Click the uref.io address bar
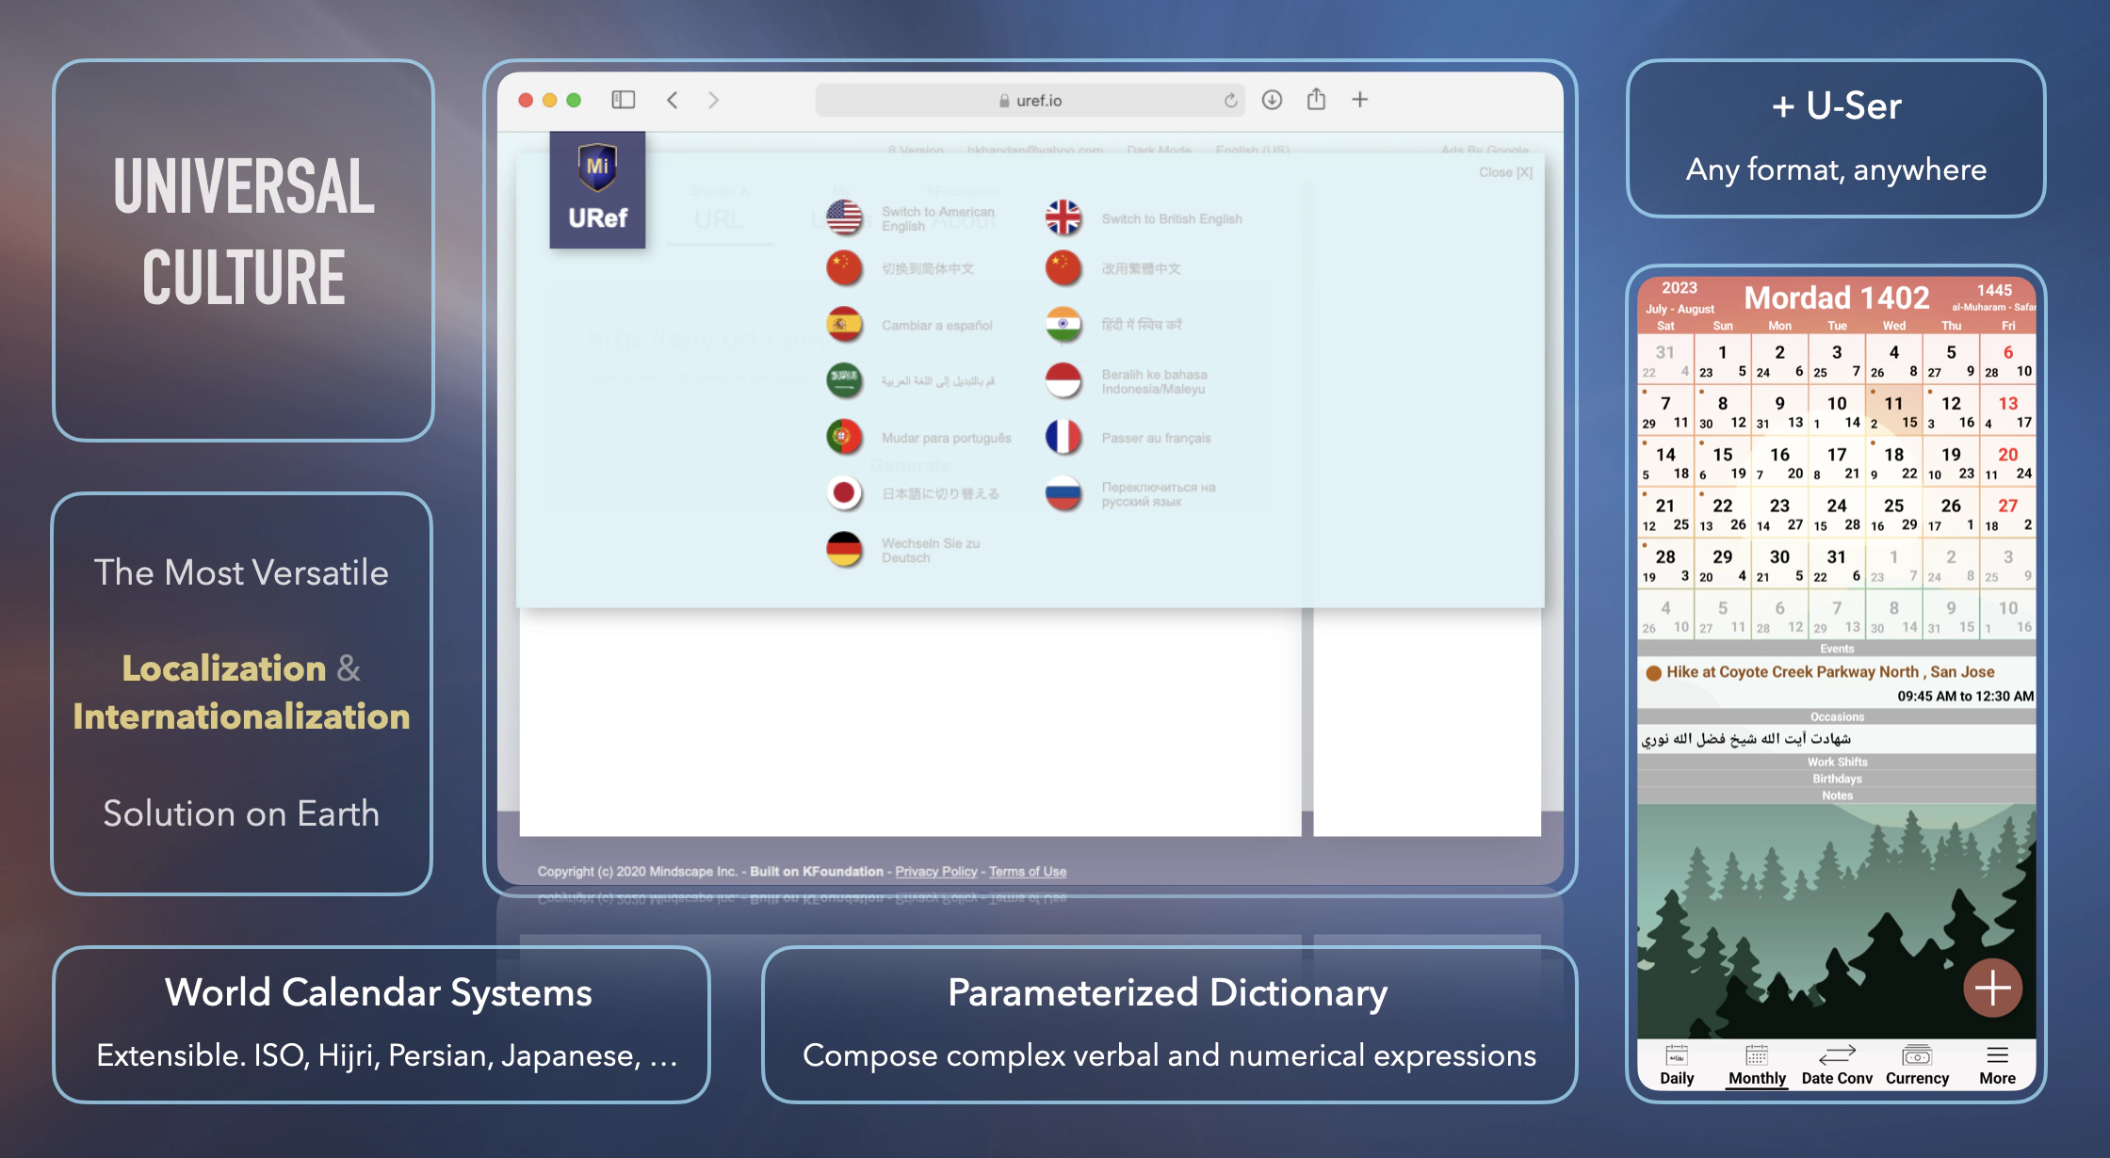 click(x=1030, y=101)
